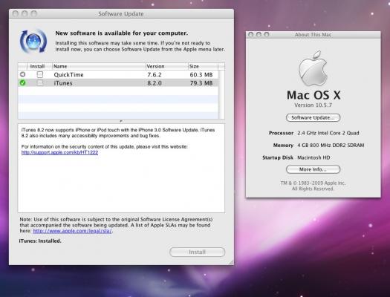Click QuickTime version 7.6.2
390x297 pixels.
tap(155, 74)
